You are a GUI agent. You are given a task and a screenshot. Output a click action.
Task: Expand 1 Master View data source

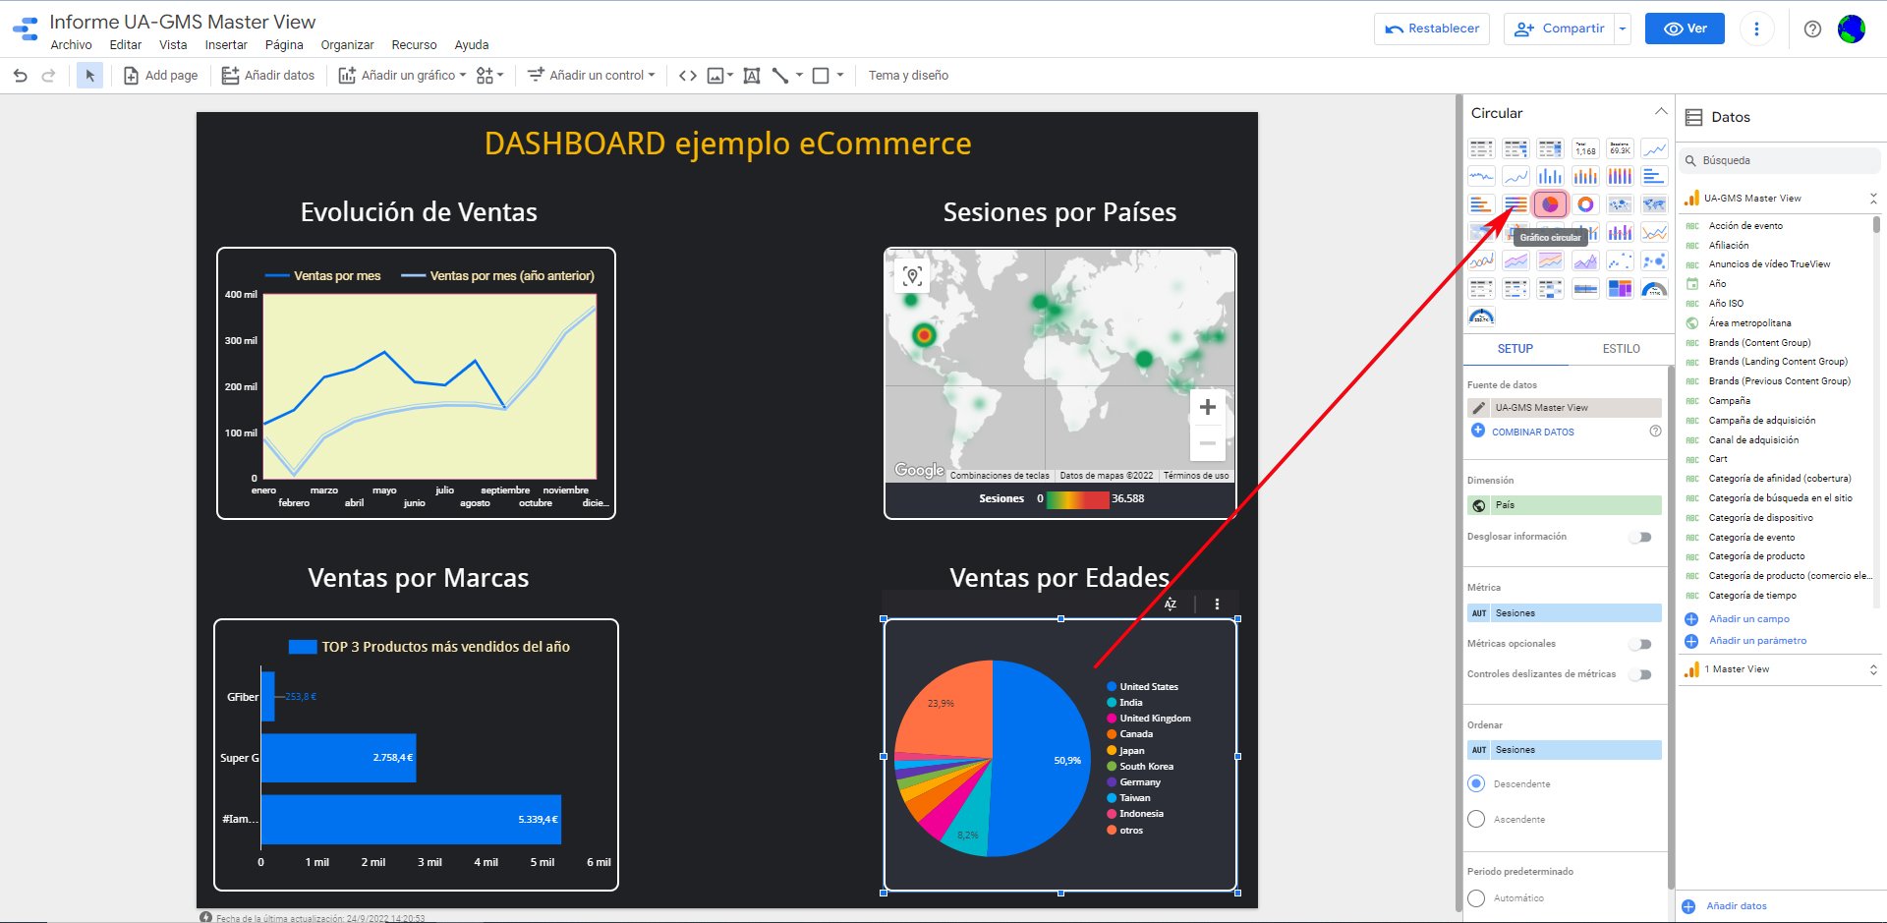(x=1873, y=670)
